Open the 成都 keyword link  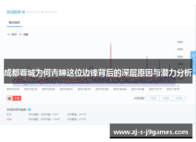(9, 119)
